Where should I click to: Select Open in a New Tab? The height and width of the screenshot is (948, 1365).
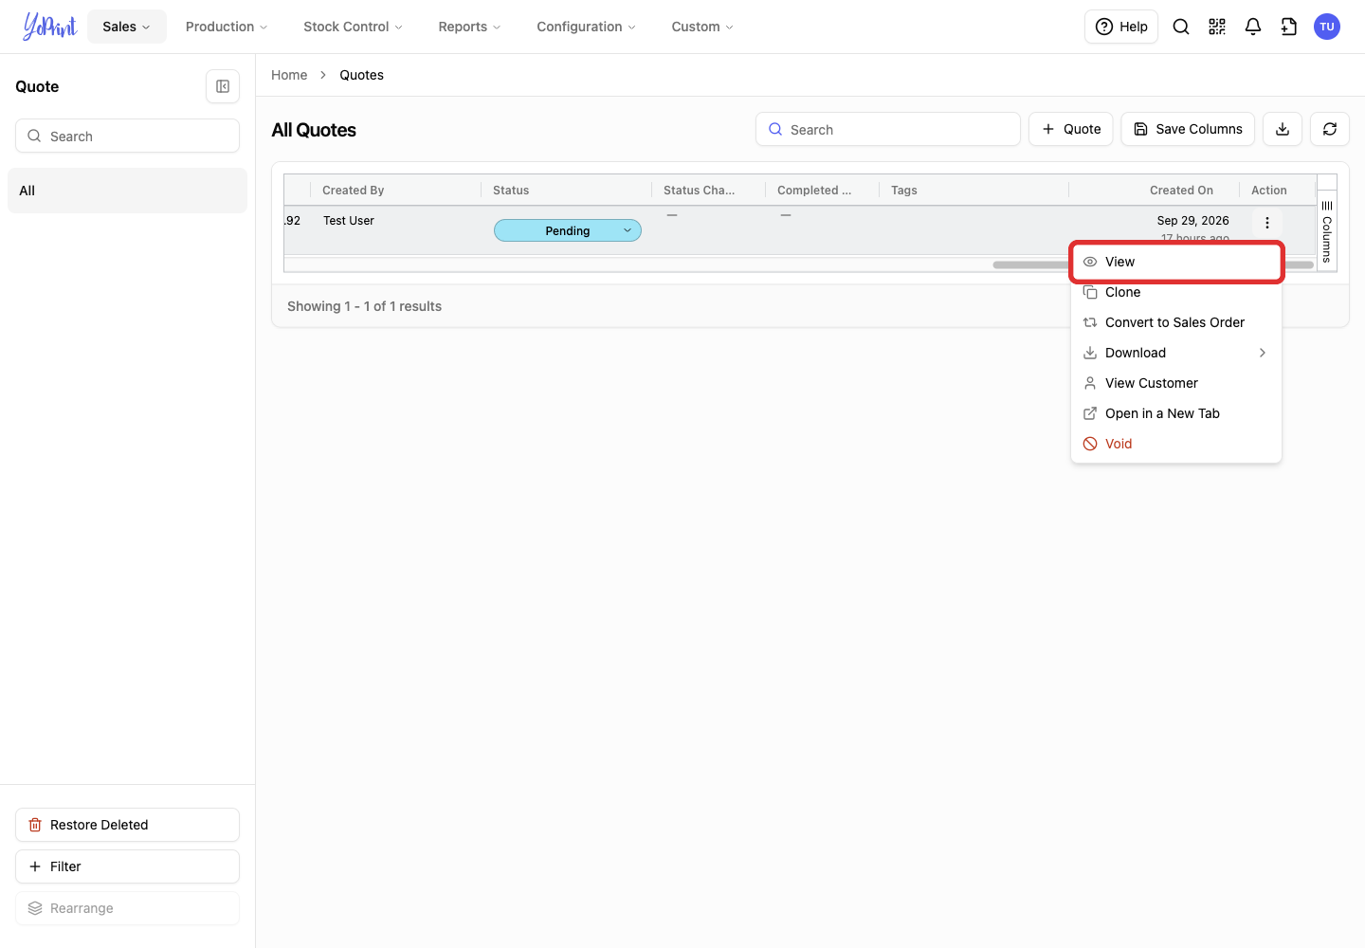click(1176, 413)
